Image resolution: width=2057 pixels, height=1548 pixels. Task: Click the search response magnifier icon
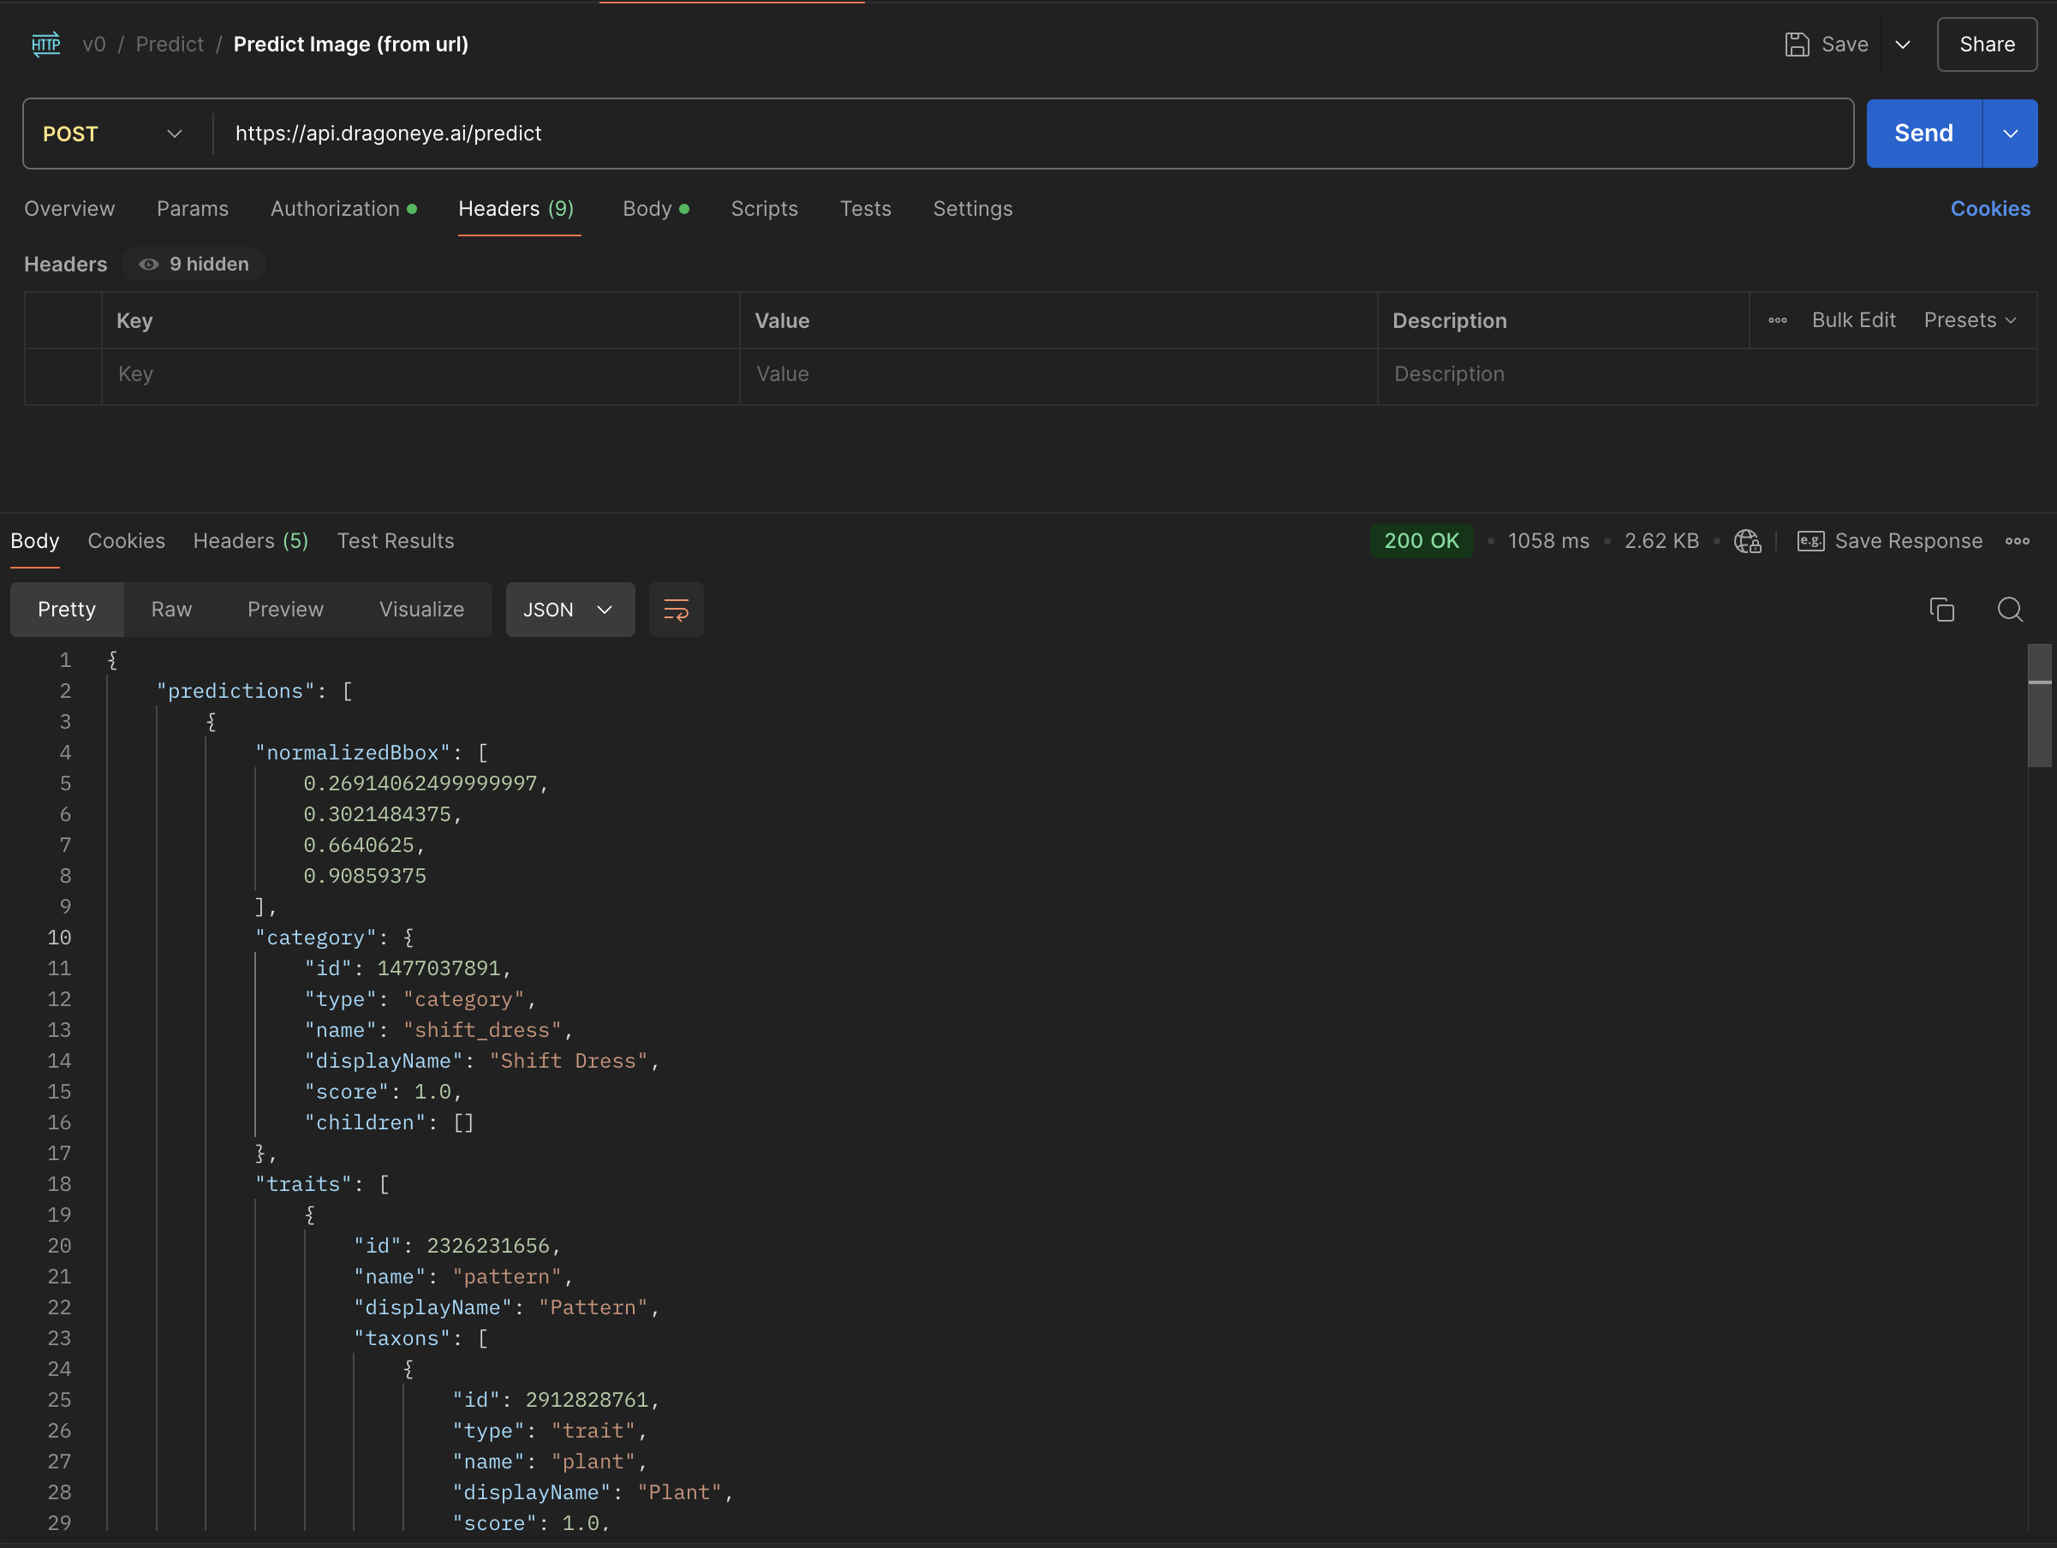tap(2010, 610)
